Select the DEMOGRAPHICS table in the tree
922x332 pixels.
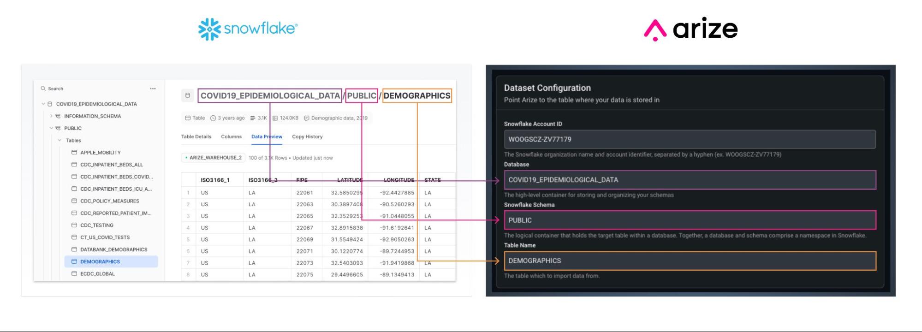[x=111, y=261]
